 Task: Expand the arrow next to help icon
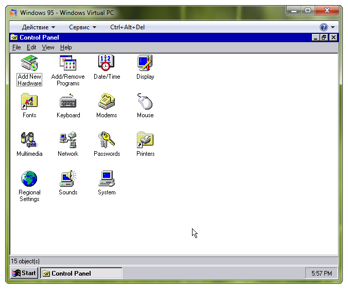point(333,27)
